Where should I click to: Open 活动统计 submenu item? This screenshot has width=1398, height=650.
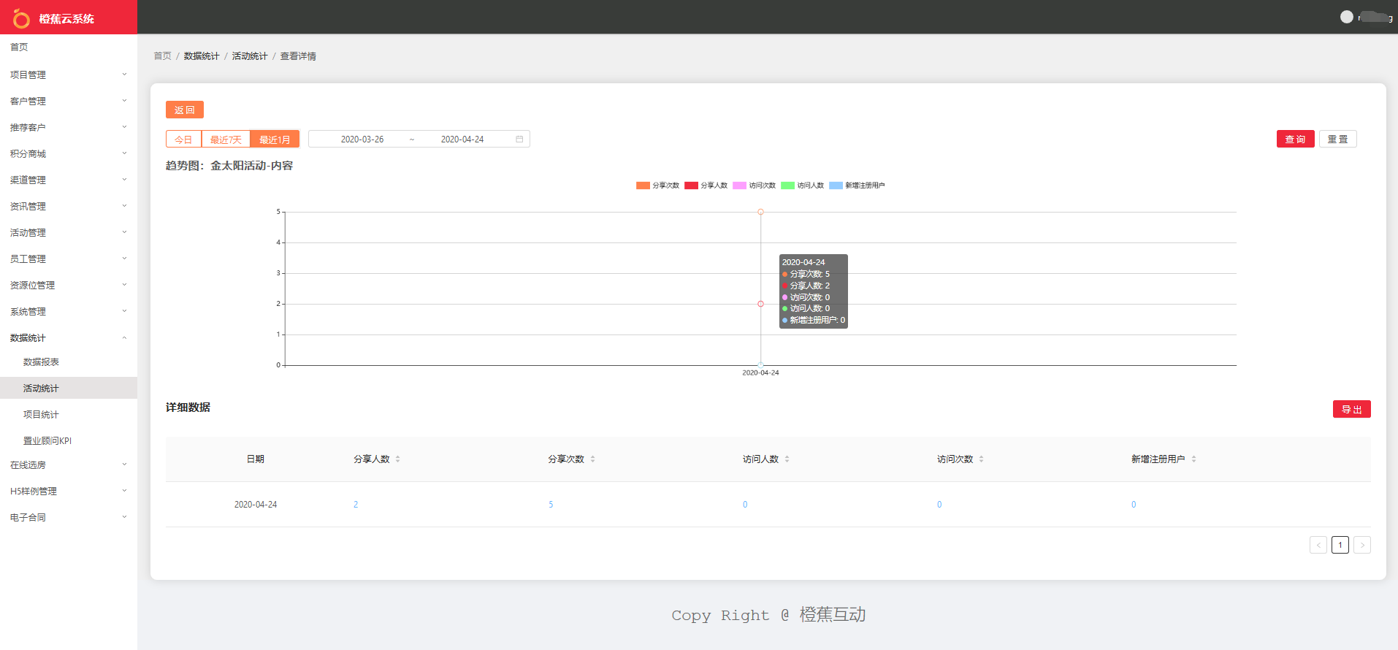point(69,388)
